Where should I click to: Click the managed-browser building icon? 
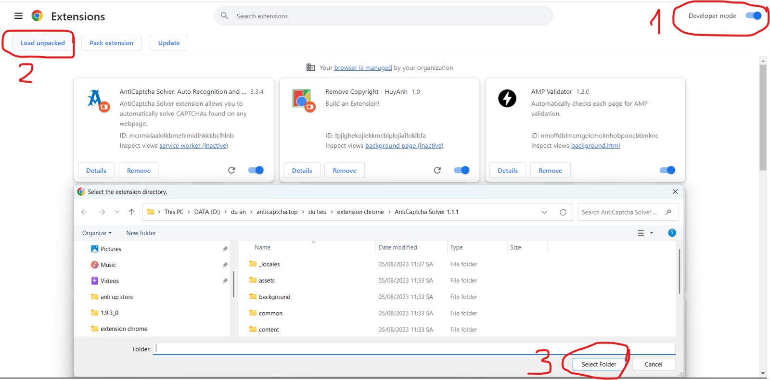pos(310,67)
